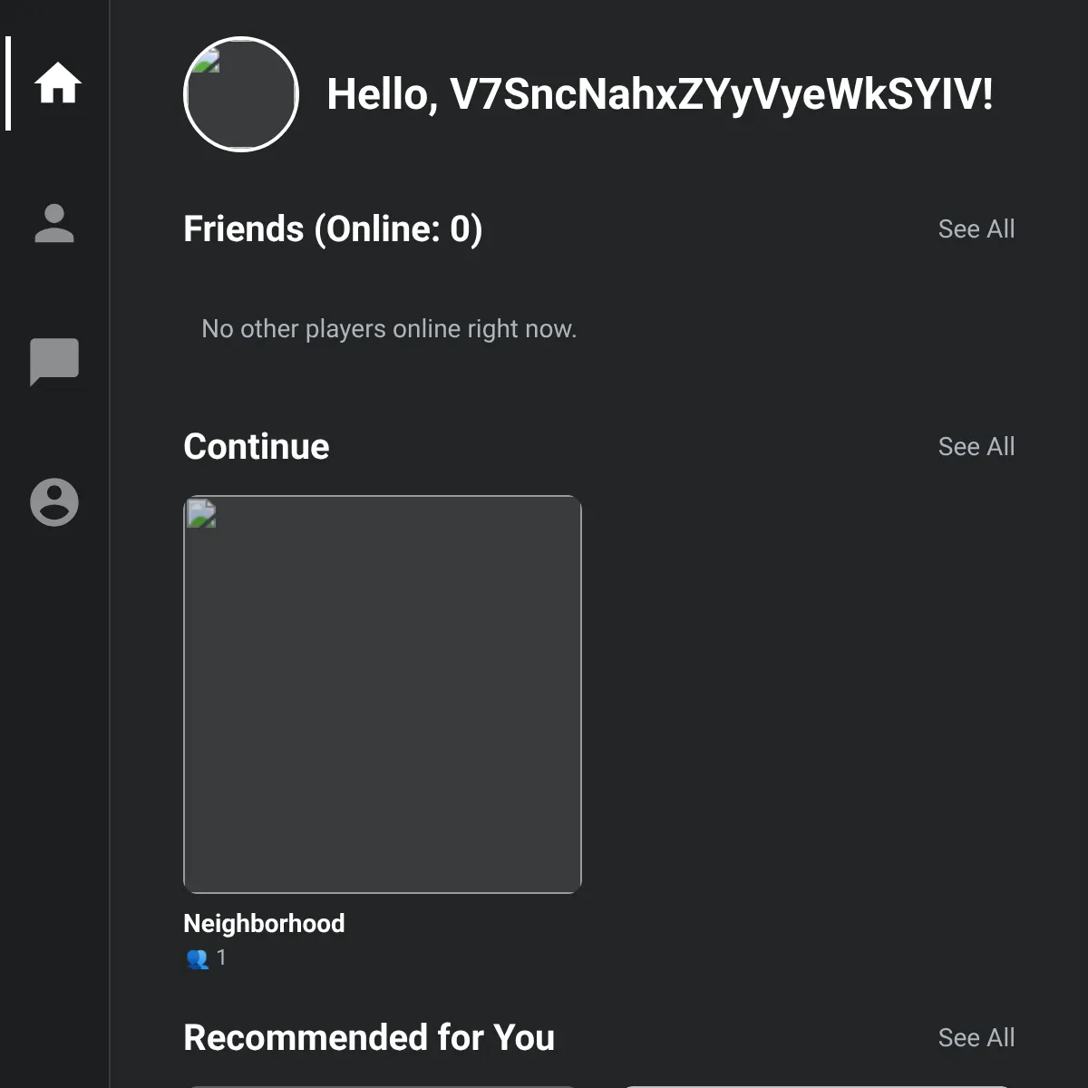The image size is (1088, 1088).
Task: See all Recommended for You games
Action: (x=976, y=1037)
